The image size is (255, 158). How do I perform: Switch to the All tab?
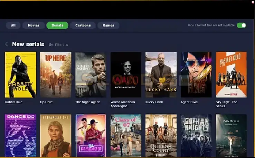coord(13,25)
